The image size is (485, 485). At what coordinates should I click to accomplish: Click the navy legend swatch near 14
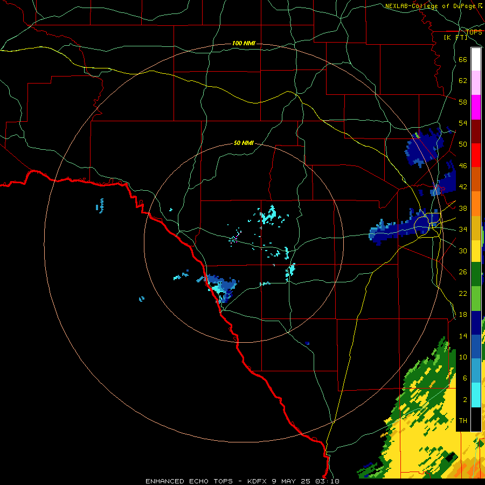[476, 323]
